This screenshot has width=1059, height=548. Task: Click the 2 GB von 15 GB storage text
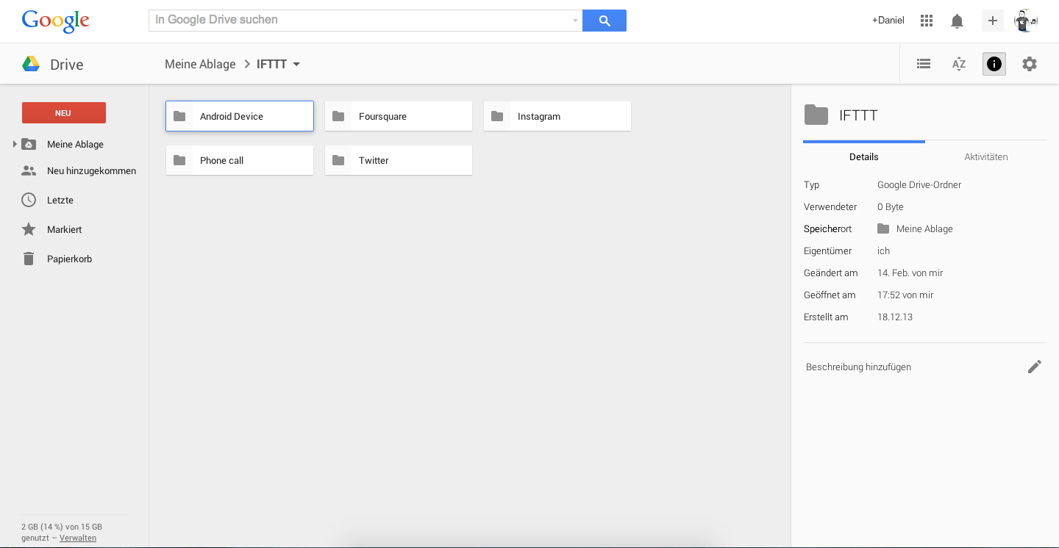click(x=62, y=527)
